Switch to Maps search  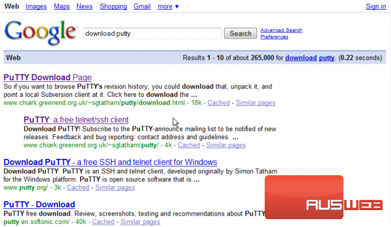(61, 6)
